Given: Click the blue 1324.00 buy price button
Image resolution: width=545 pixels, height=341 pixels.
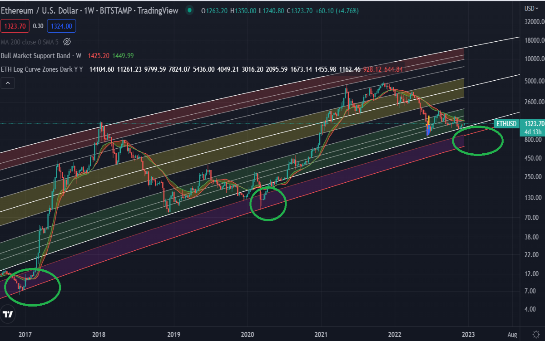Looking at the screenshot, I should click(x=61, y=26).
